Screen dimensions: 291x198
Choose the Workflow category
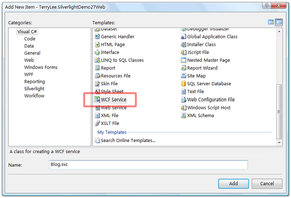(x=34, y=96)
